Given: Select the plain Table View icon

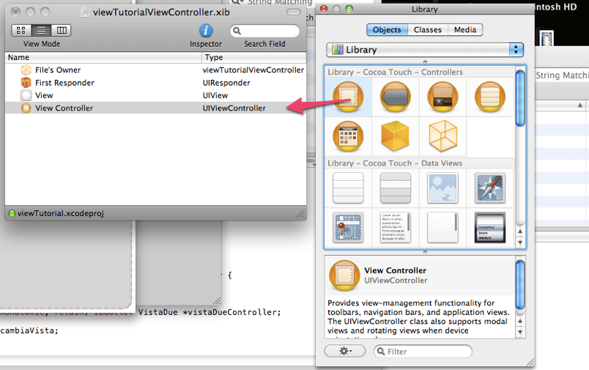Looking at the screenshot, I should [x=348, y=188].
